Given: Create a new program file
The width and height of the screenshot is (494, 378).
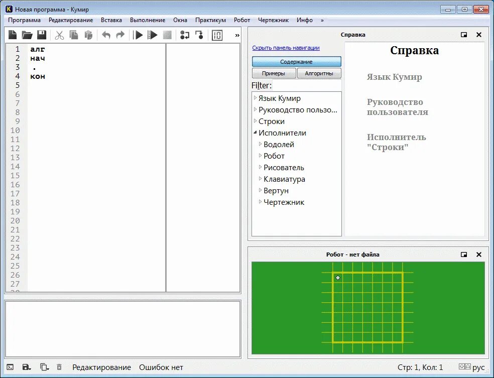Looking at the screenshot, I should click(12, 35).
